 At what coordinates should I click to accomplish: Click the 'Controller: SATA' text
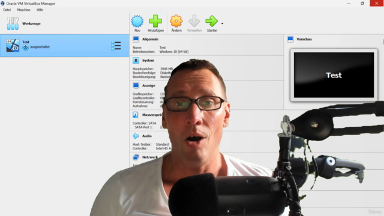click(x=144, y=123)
